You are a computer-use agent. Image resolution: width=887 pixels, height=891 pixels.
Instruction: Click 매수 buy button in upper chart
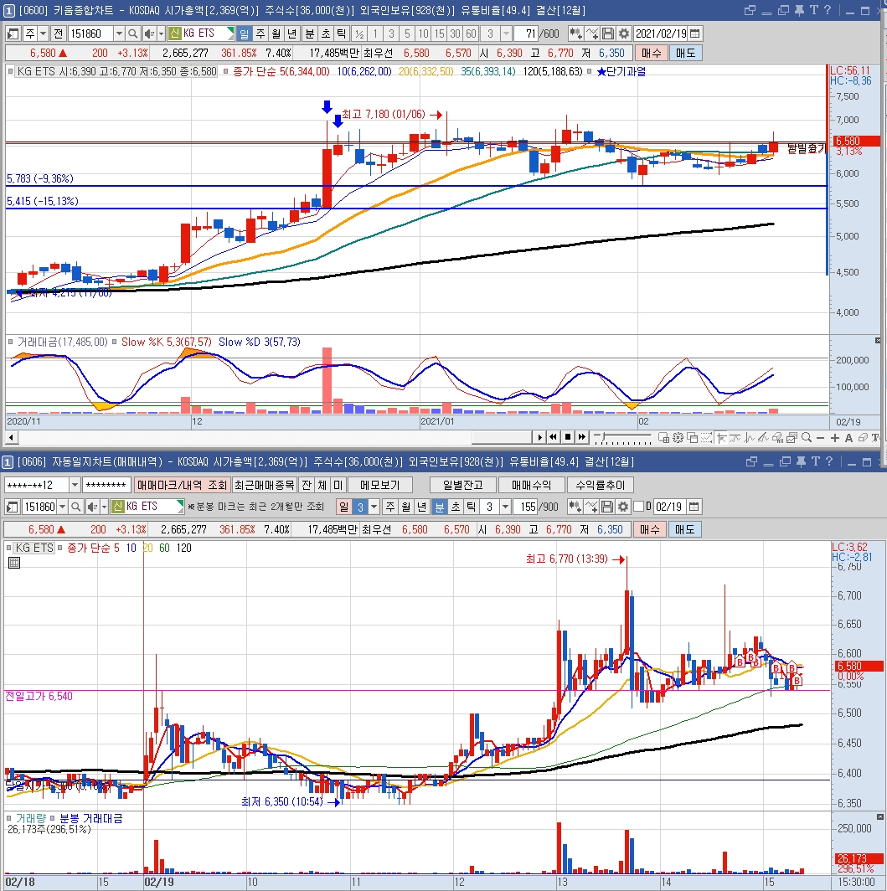point(652,53)
